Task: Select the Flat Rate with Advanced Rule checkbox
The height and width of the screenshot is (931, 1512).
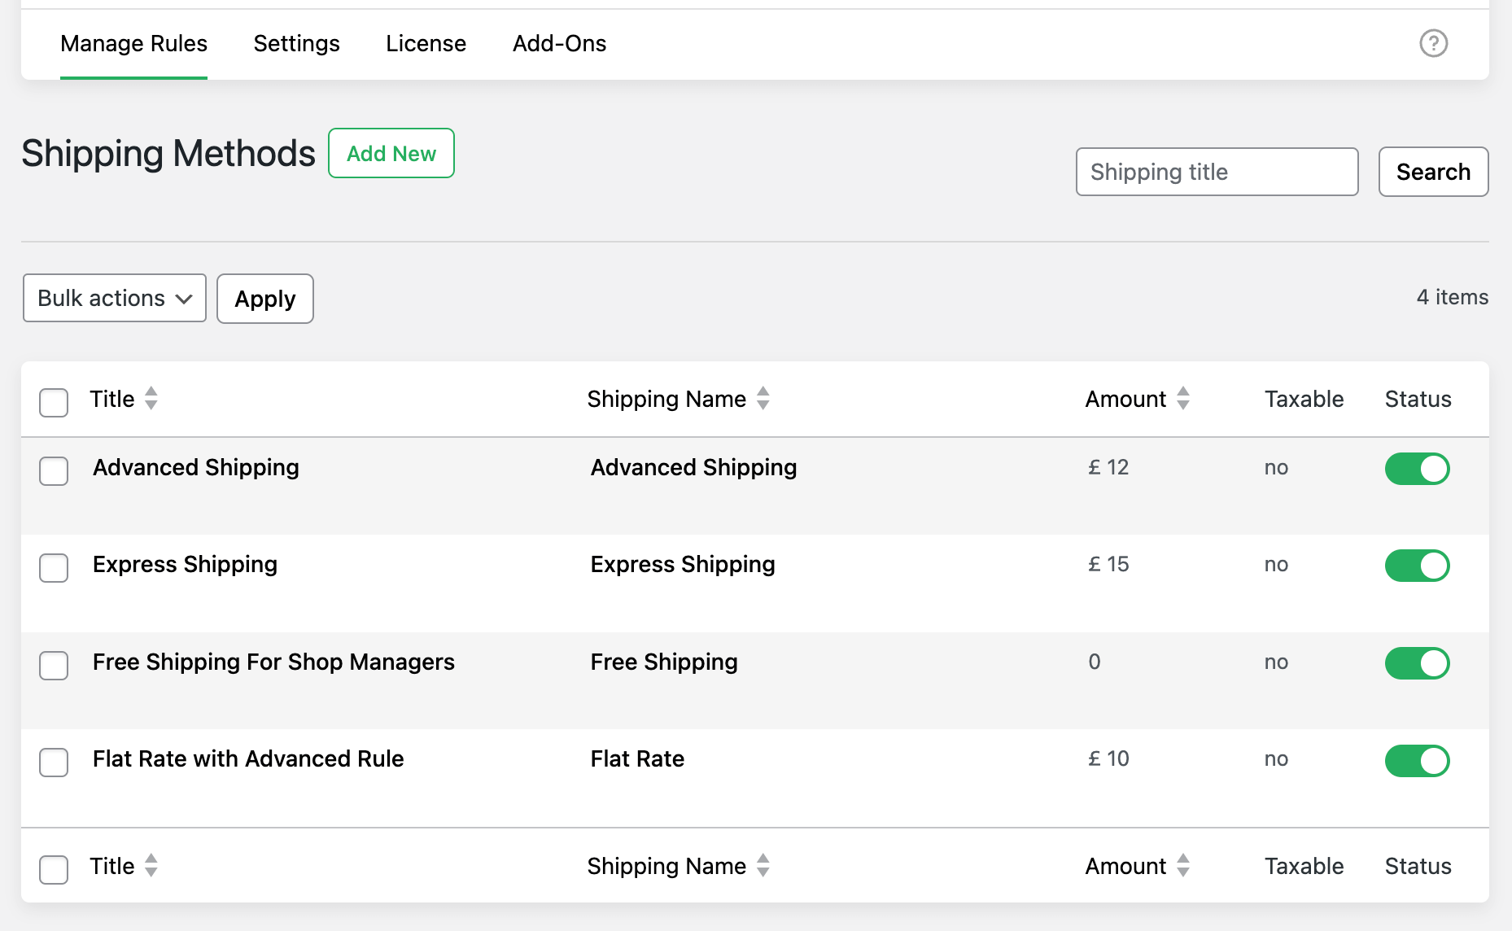Action: (54, 763)
